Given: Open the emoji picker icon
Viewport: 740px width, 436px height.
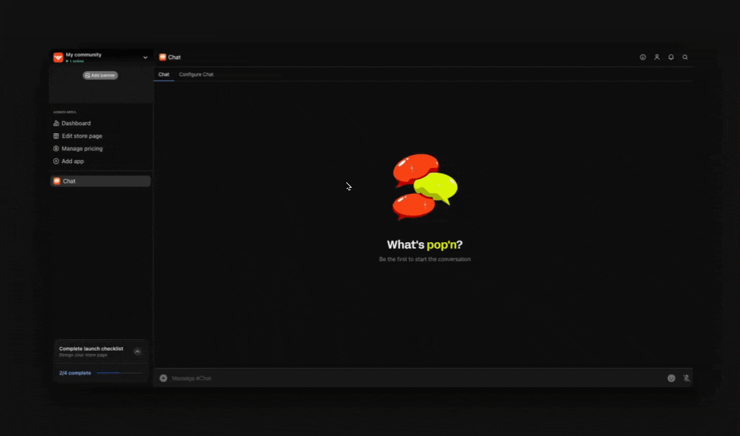Looking at the screenshot, I should [671, 378].
